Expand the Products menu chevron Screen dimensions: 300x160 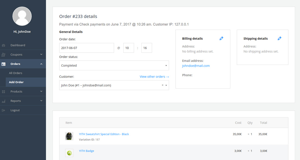click(x=41, y=92)
